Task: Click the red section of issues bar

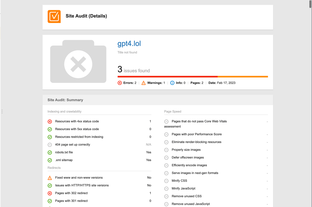Action: (x=168, y=77)
